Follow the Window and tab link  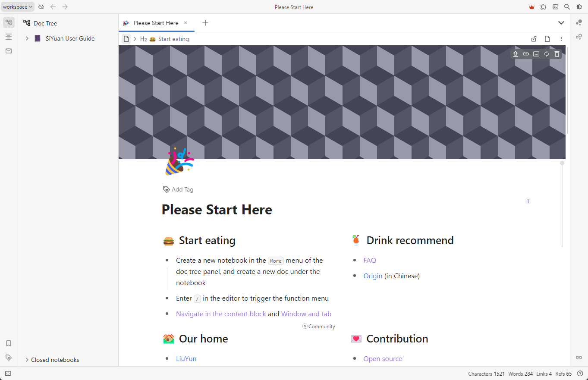pos(306,314)
